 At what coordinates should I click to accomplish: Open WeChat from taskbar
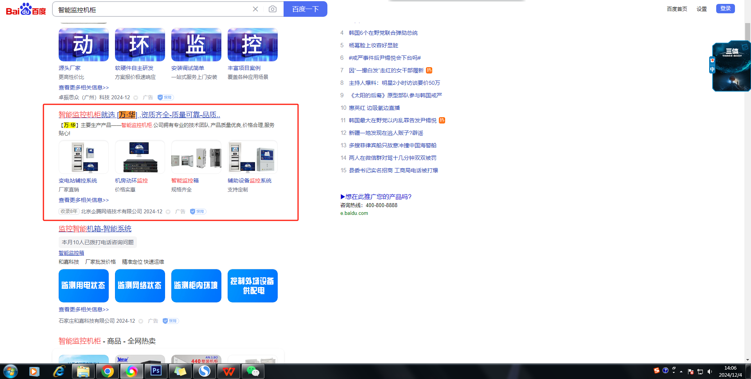(x=253, y=371)
